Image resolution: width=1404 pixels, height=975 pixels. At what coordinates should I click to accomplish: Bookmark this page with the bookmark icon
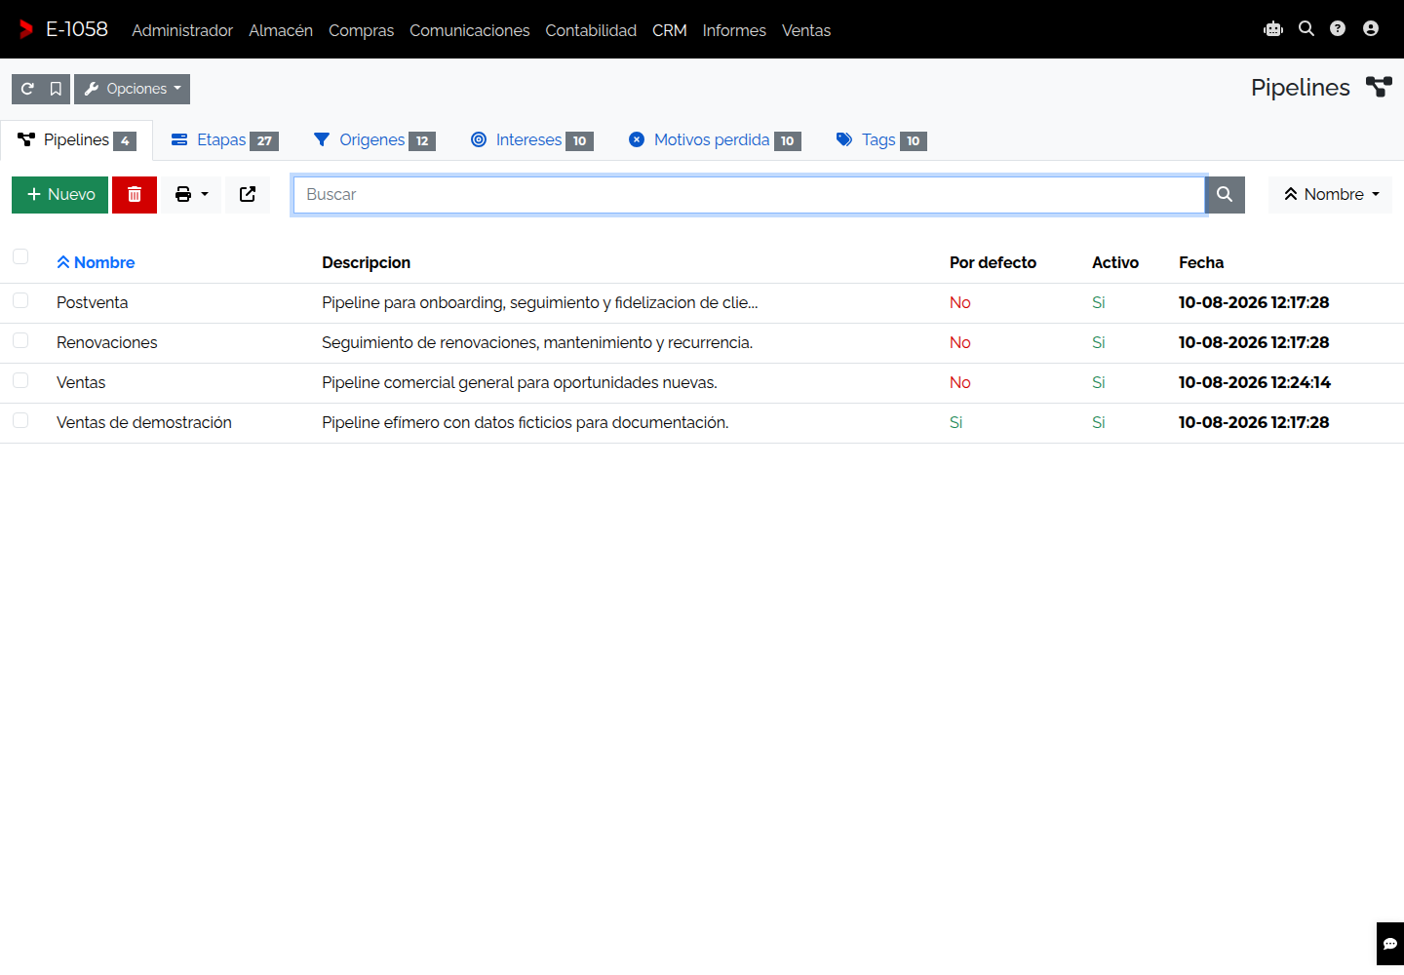click(x=56, y=89)
